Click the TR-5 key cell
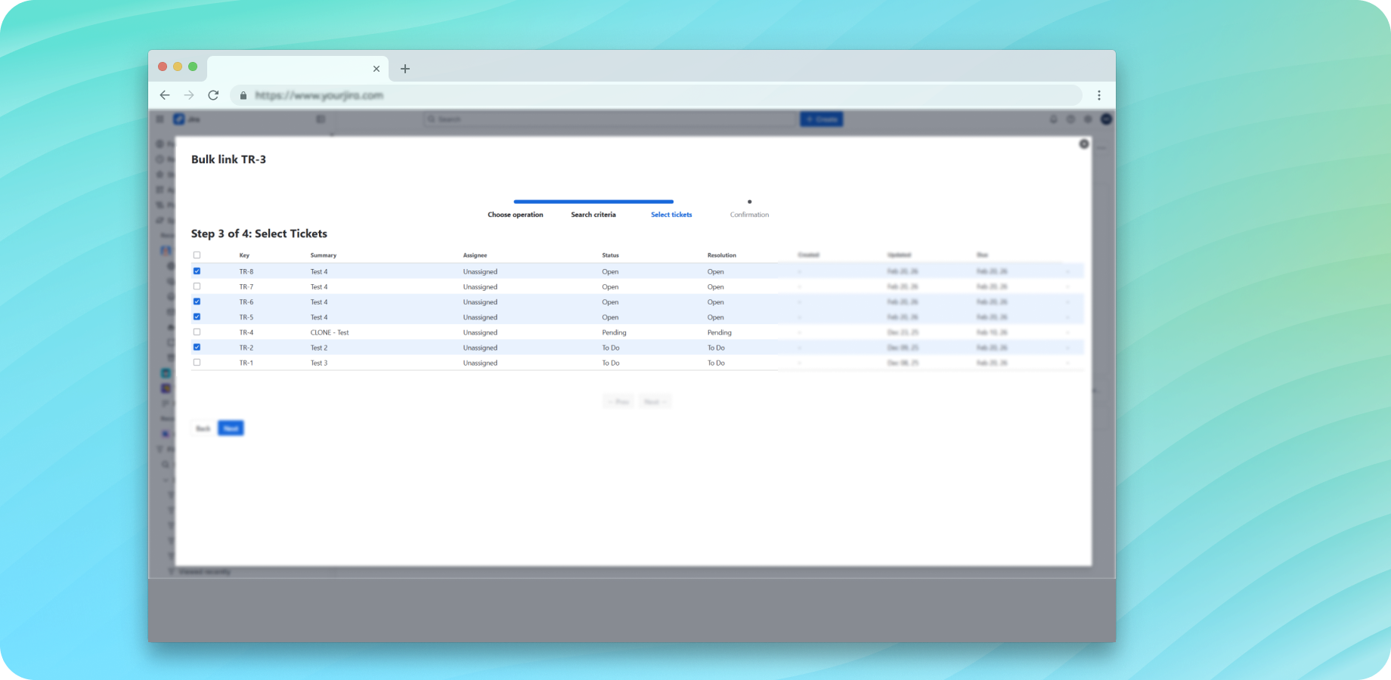Viewport: 1391px width, 680px height. pos(246,317)
